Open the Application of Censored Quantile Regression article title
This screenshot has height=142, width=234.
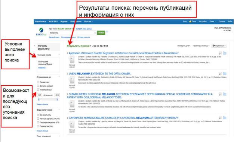click(124, 53)
